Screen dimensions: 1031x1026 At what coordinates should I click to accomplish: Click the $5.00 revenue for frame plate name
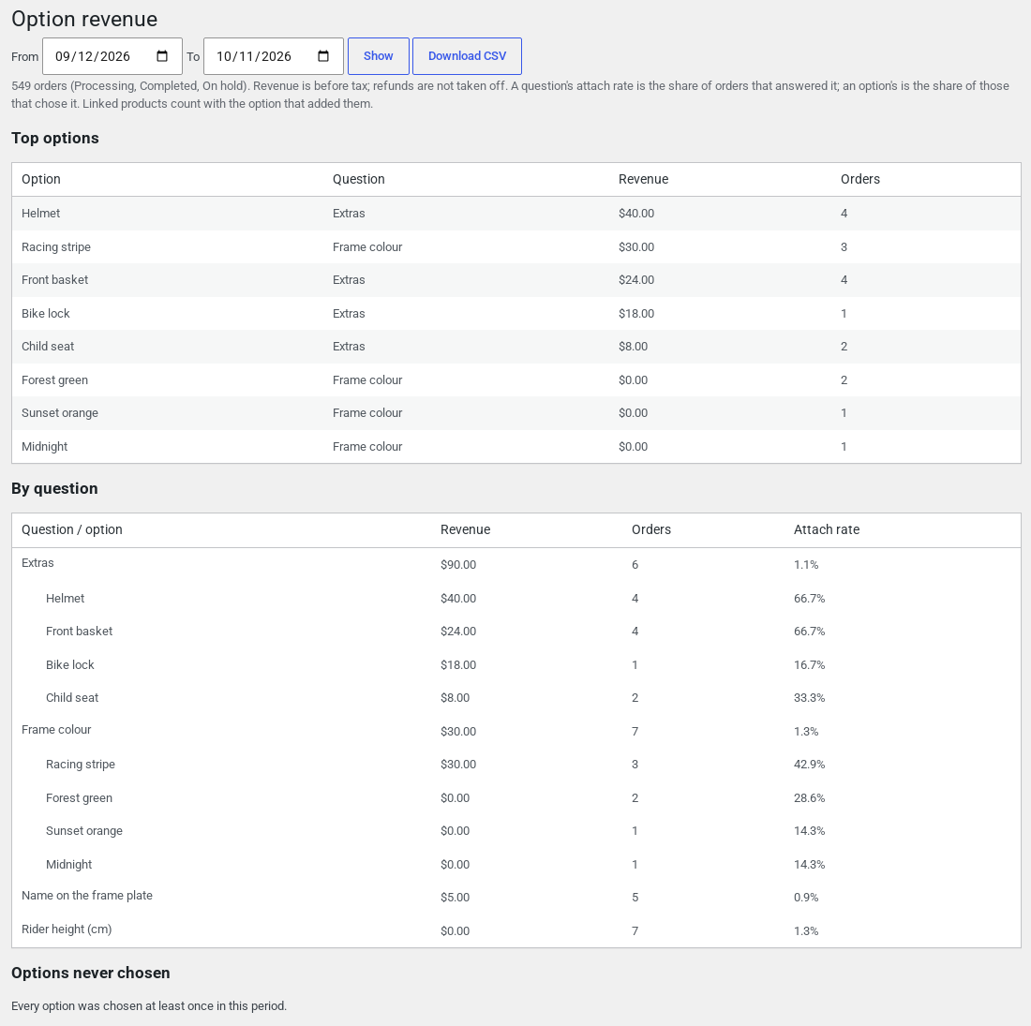[x=455, y=898]
